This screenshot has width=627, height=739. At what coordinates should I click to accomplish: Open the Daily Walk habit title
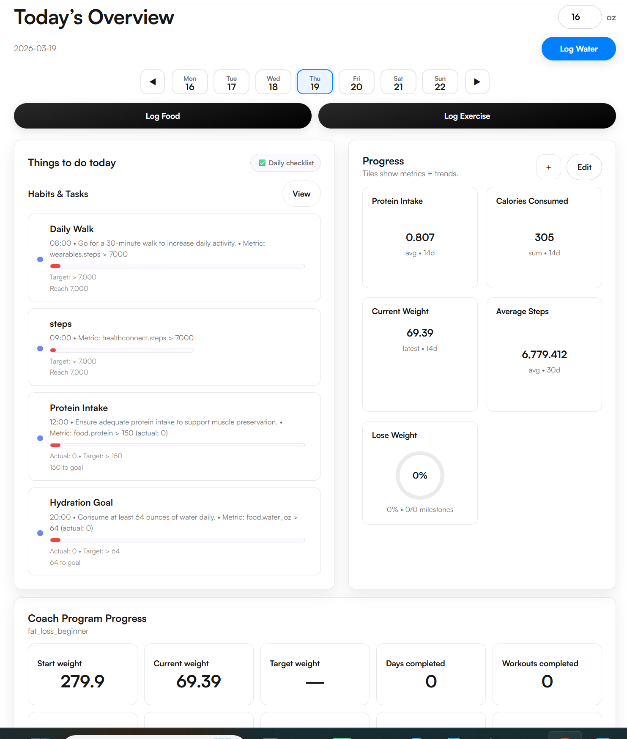coord(71,229)
